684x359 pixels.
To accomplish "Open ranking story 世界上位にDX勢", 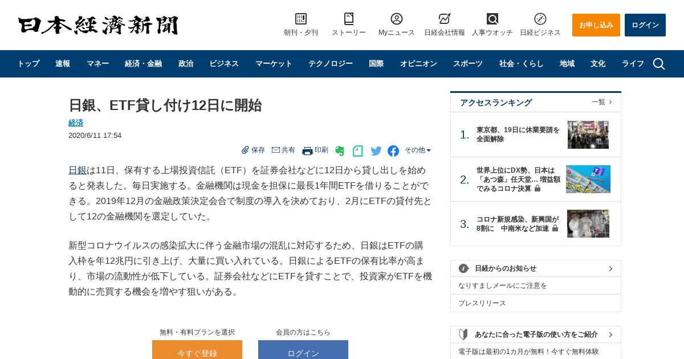I will tap(518, 179).
